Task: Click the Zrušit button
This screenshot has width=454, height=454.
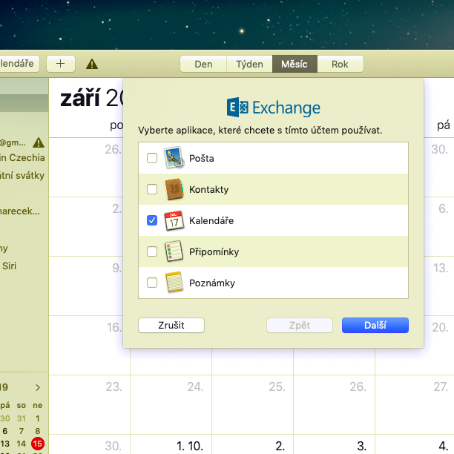Action: pos(171,325)
